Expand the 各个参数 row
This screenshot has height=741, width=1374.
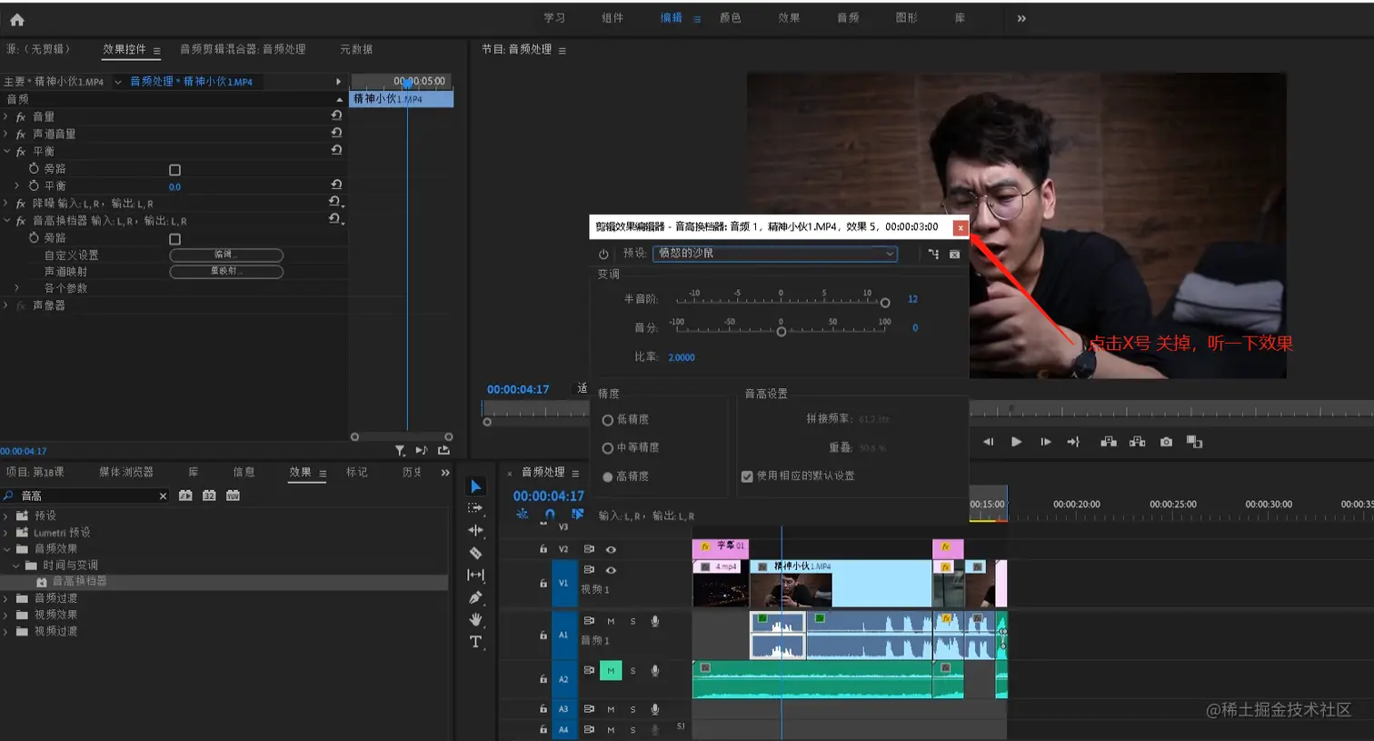tap(16, 288)
